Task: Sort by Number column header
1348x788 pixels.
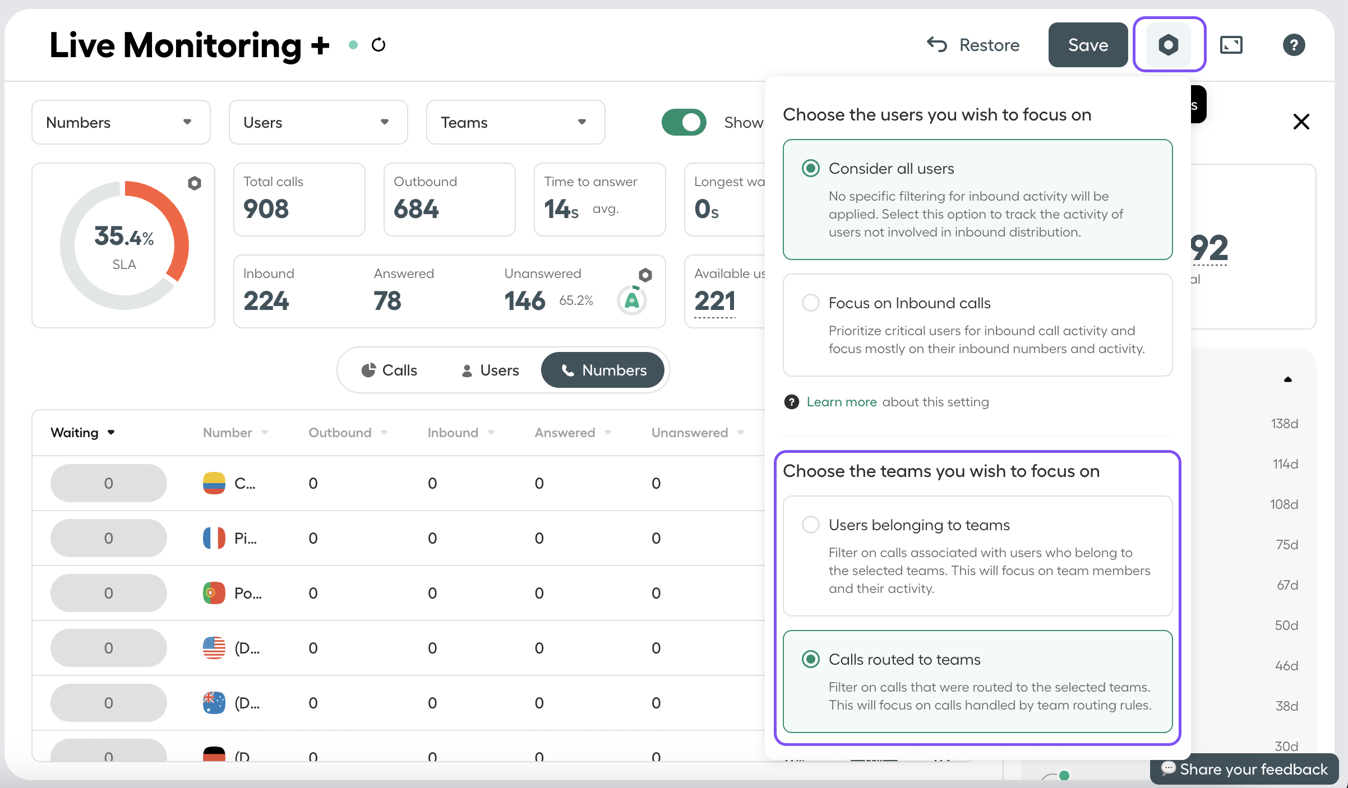Action: click(236, 433)
